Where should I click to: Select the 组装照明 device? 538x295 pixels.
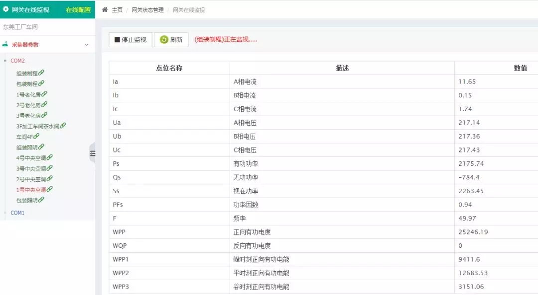point(27,147)
